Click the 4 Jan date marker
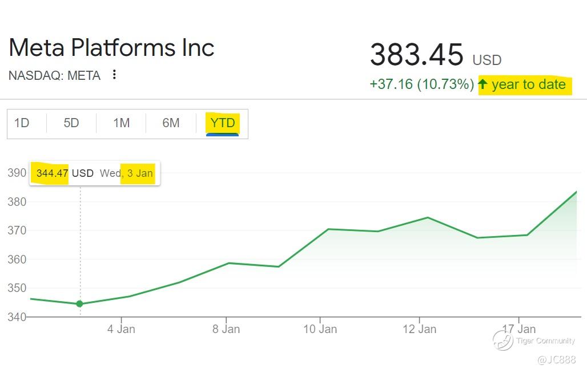 click(121, 329)
